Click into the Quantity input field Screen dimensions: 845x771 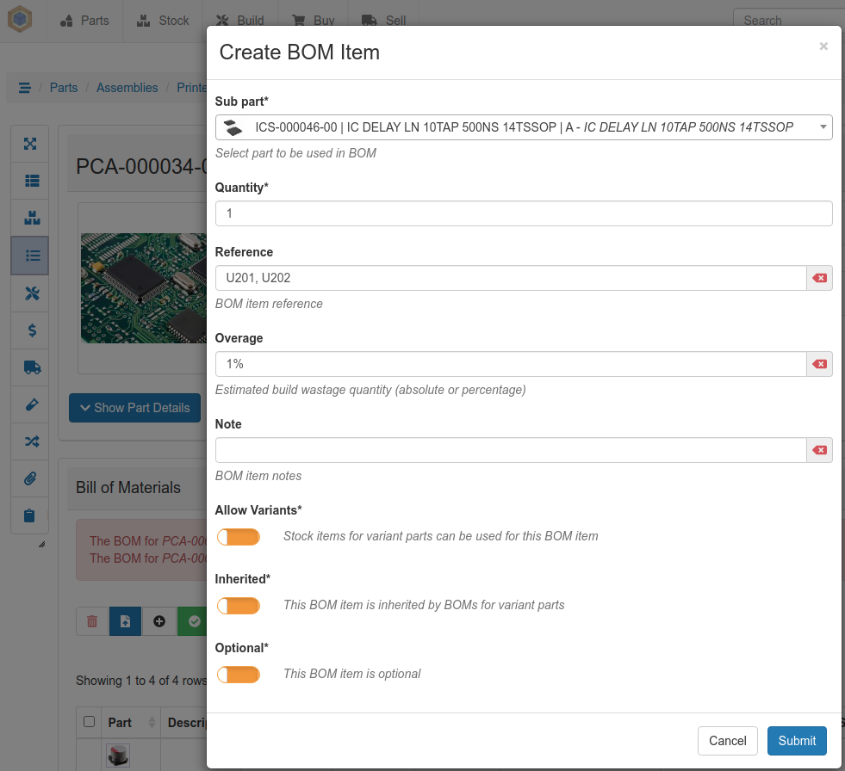tap(523, 213)
